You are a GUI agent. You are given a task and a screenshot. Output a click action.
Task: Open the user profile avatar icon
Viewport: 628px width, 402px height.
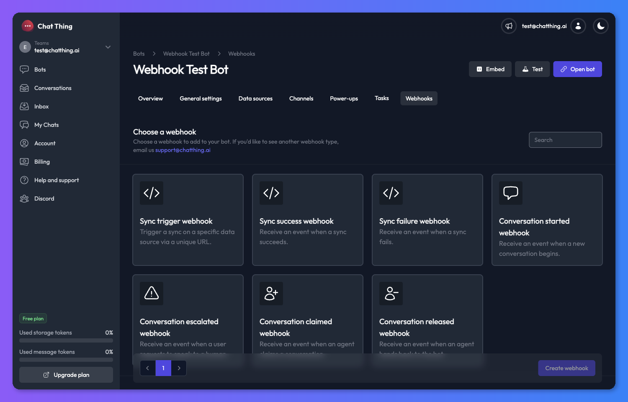point(578,26)
